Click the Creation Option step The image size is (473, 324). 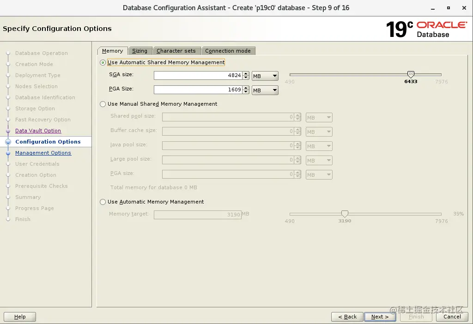coord(36,175)
